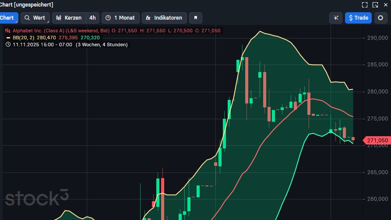Click the 11.11.2025 date range text

point(42,45)
